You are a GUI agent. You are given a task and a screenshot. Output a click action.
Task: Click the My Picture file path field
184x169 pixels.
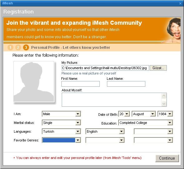pos(105,68)
